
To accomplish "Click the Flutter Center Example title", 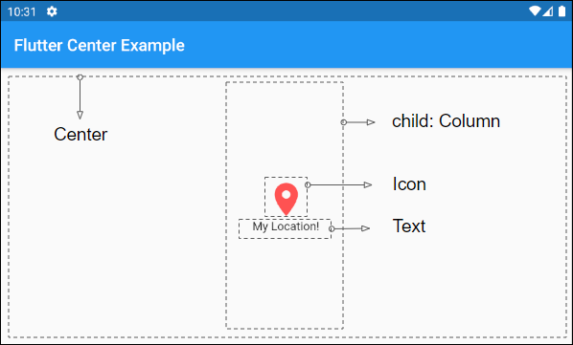I will point(100,45).
